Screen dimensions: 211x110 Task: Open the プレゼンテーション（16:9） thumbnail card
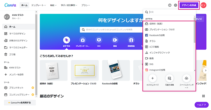[x=85, y=70]
